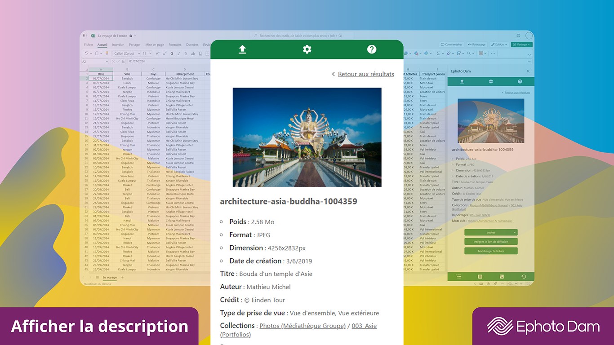Select the Accueil ribbon tab

pyautogui.click(x=102, y=44)
